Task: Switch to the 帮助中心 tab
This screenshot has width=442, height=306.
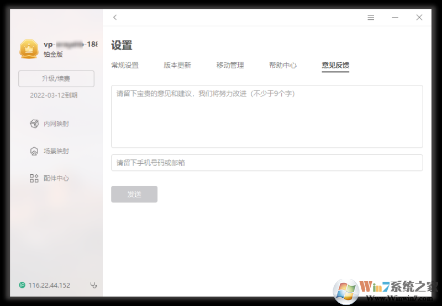Action: (x=283, y=65)
